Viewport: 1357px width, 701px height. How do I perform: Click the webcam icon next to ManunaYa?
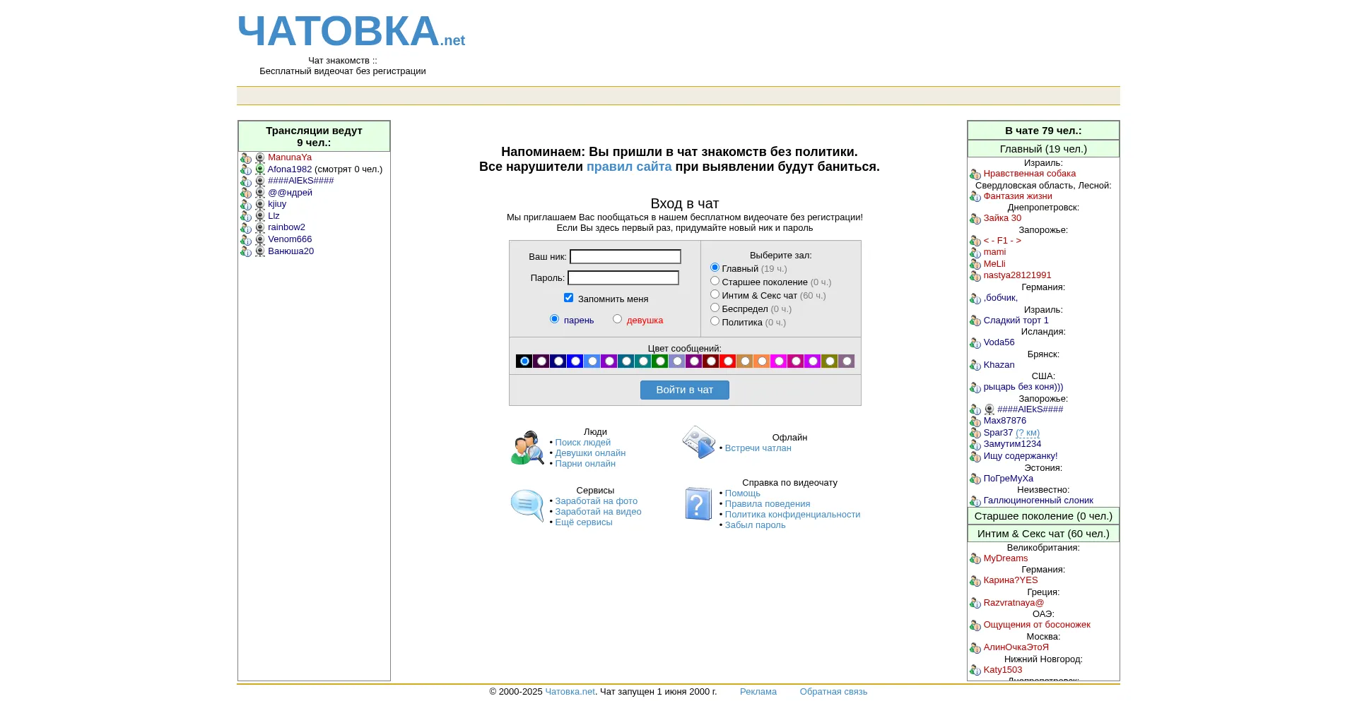point(260,157)
